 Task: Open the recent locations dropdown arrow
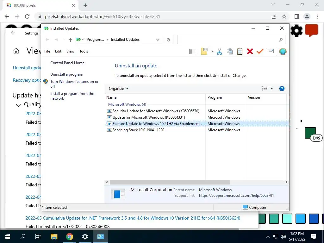(64, 40)
